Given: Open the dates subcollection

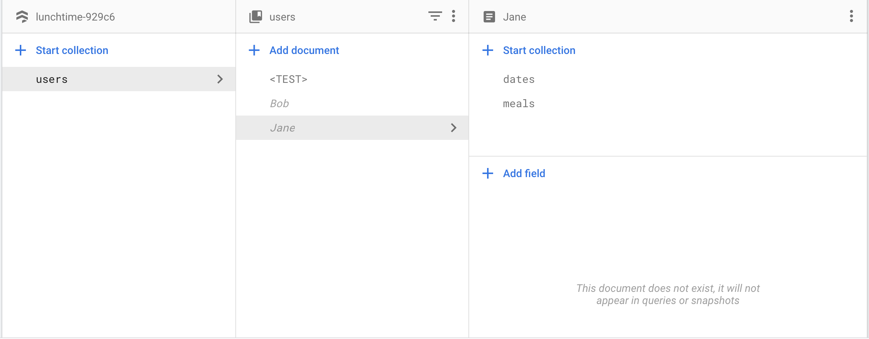Looking at the screenshot, I should click(519, 79).
